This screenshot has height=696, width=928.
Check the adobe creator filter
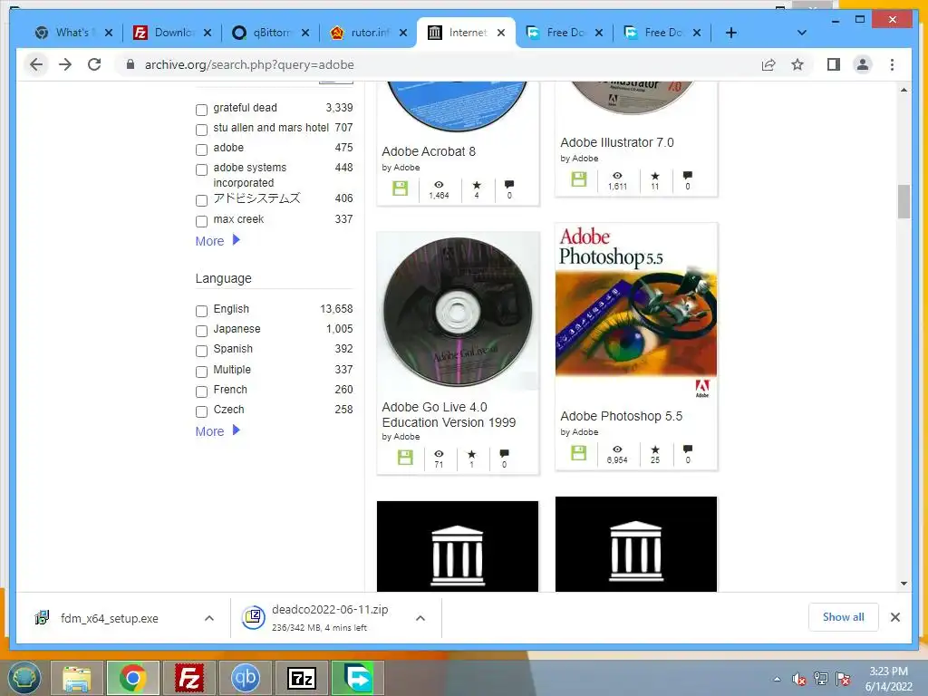coord(202,150)
